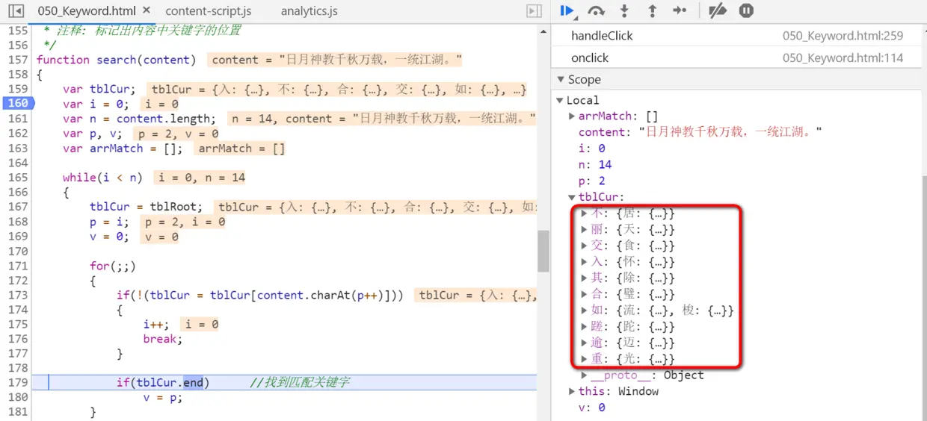Viewport: 927px width, 421px height.
Task: Expand the 合 property entry
Action: click(x=585, y=294)
